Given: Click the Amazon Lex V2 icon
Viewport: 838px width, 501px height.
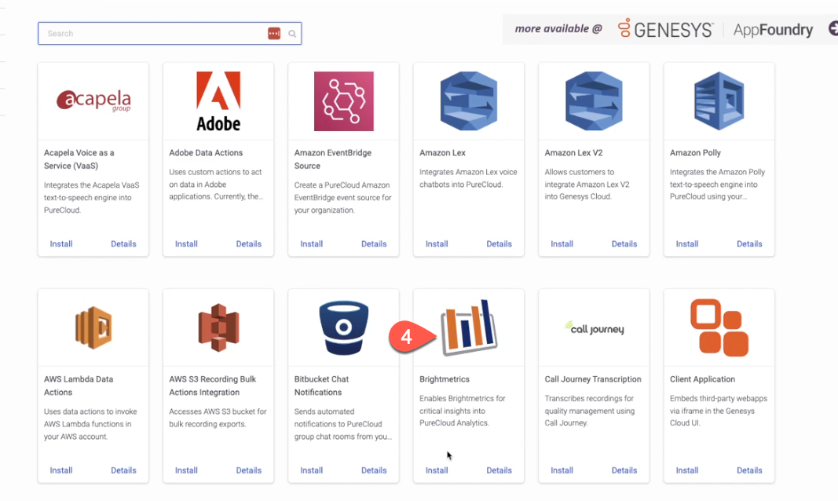Looking at the screenshot, I should (594, 101).
